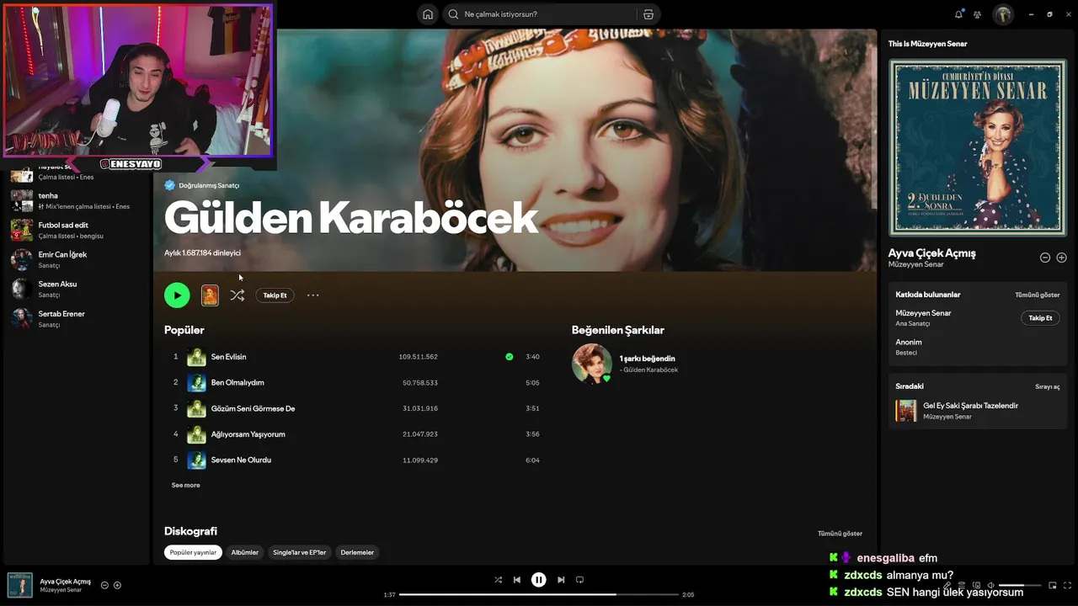Click Sevsen Ne Olurdu album cover thumbnail

(x=196, y=460)
